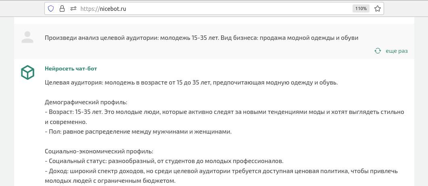
Task: Click the 'еще раз' regenerate link
Action: pyautogui.click(x=397, y=51)
